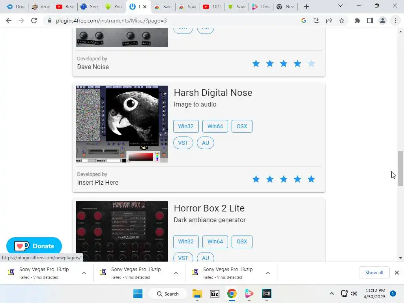Image resolution: width=404 pixels, height=303 pixels.
Task: Click taskbar Search box
Action: point(168,294)
